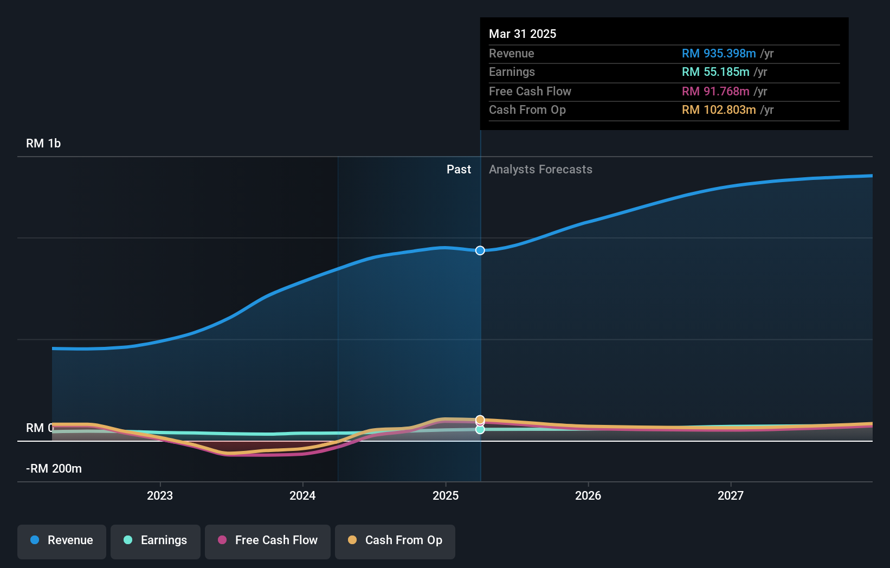Click the Cash From Op label in tooltip
890x568 pixels.
click(x=527, y=109)
